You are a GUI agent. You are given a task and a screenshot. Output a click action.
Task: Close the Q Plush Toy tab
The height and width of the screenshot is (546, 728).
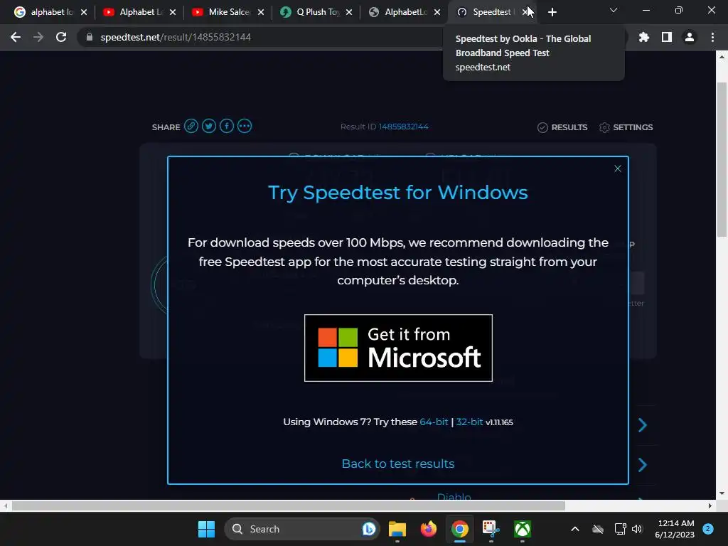[x=349, y=12]
